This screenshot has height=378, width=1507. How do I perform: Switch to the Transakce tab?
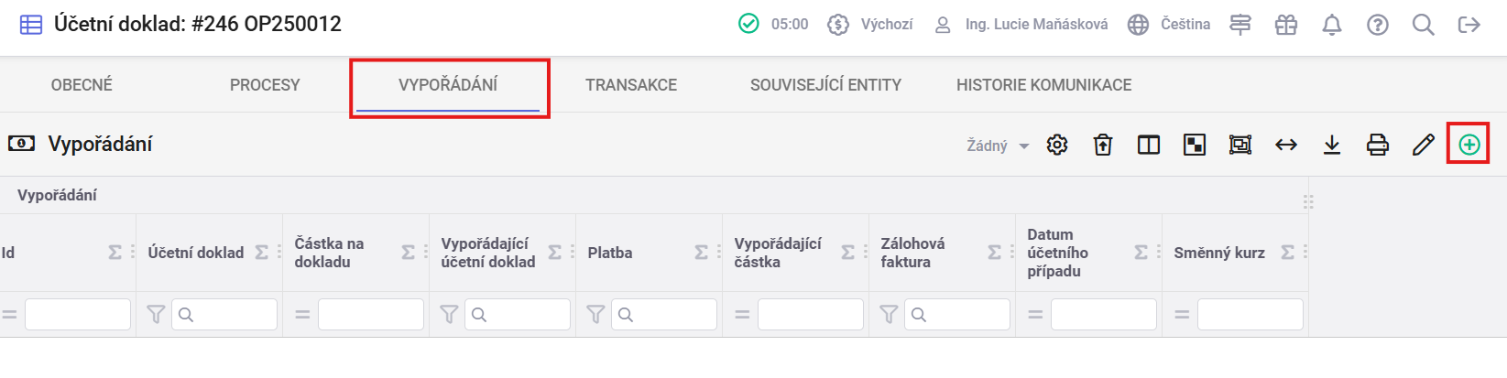(x=631, y=85)
